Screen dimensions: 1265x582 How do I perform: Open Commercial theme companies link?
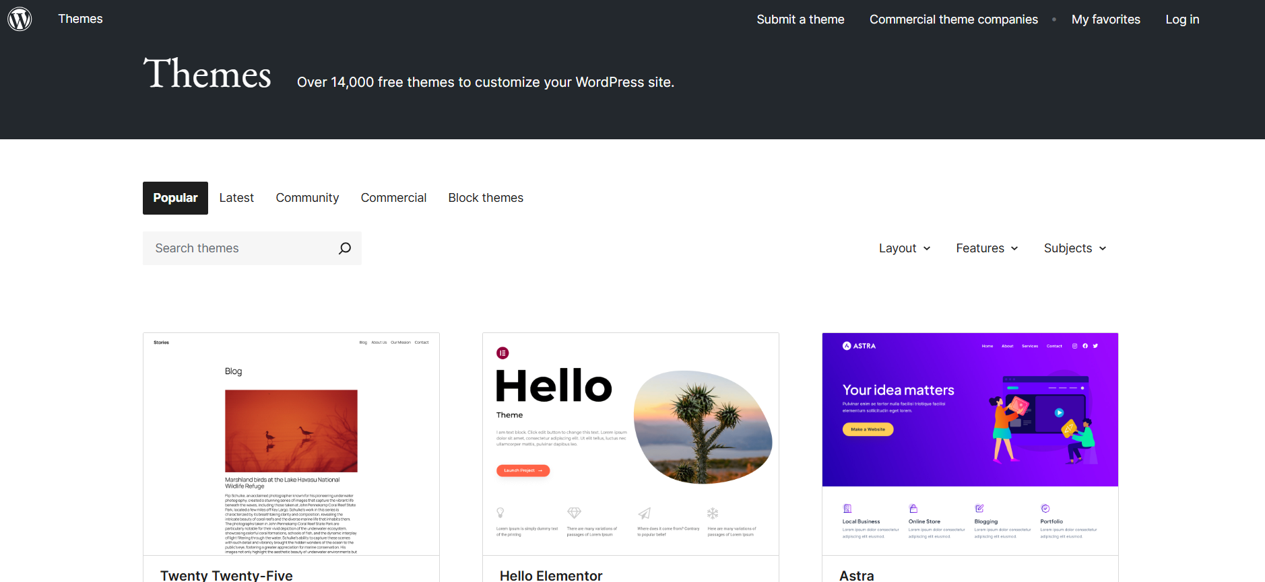(953, 20)
